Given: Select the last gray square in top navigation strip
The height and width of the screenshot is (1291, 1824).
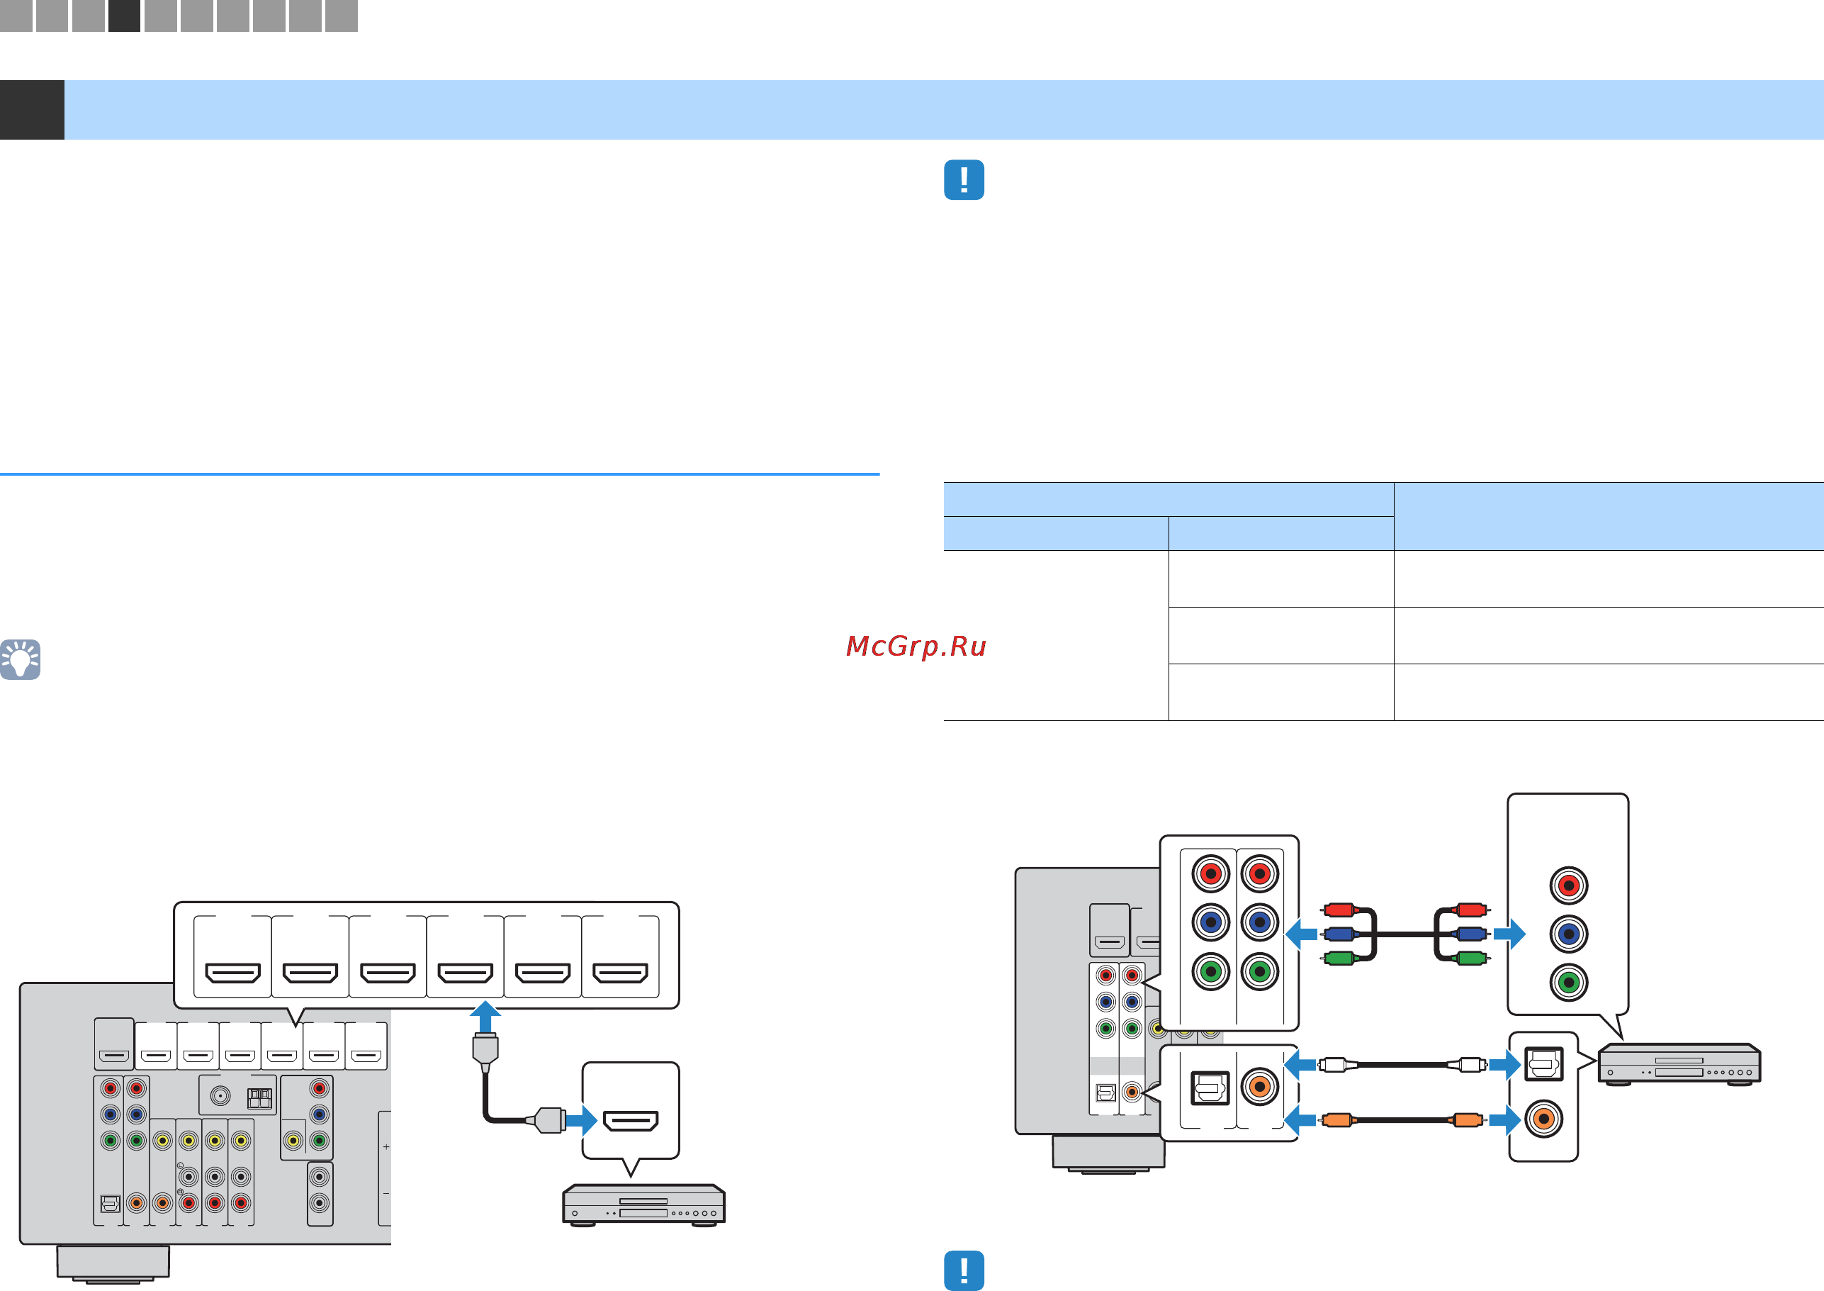Looking at the screenshot, I should pyautogui.click(x=342, y=15).
